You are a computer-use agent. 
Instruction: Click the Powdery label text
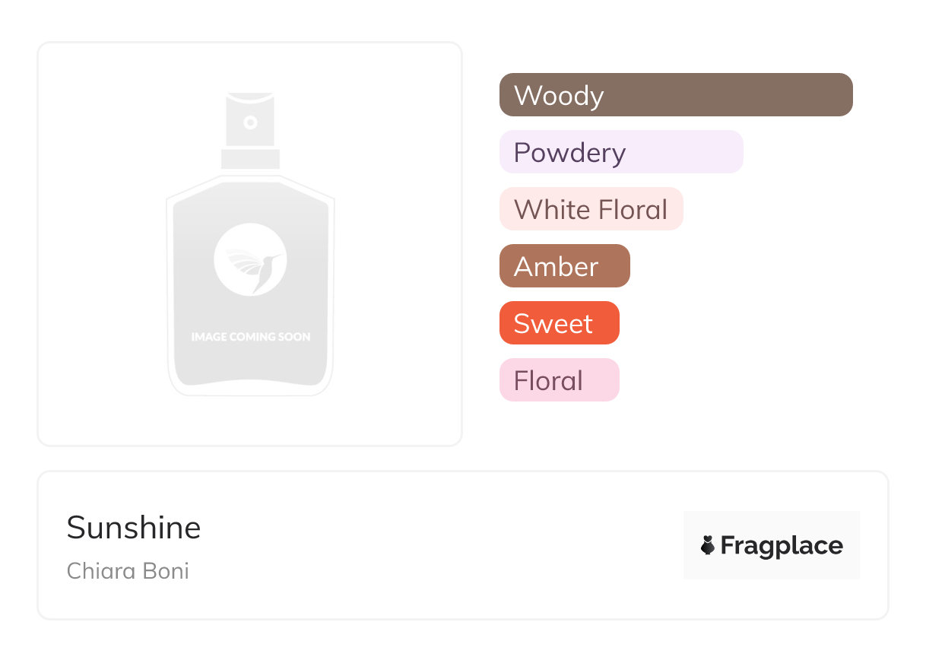569,153
